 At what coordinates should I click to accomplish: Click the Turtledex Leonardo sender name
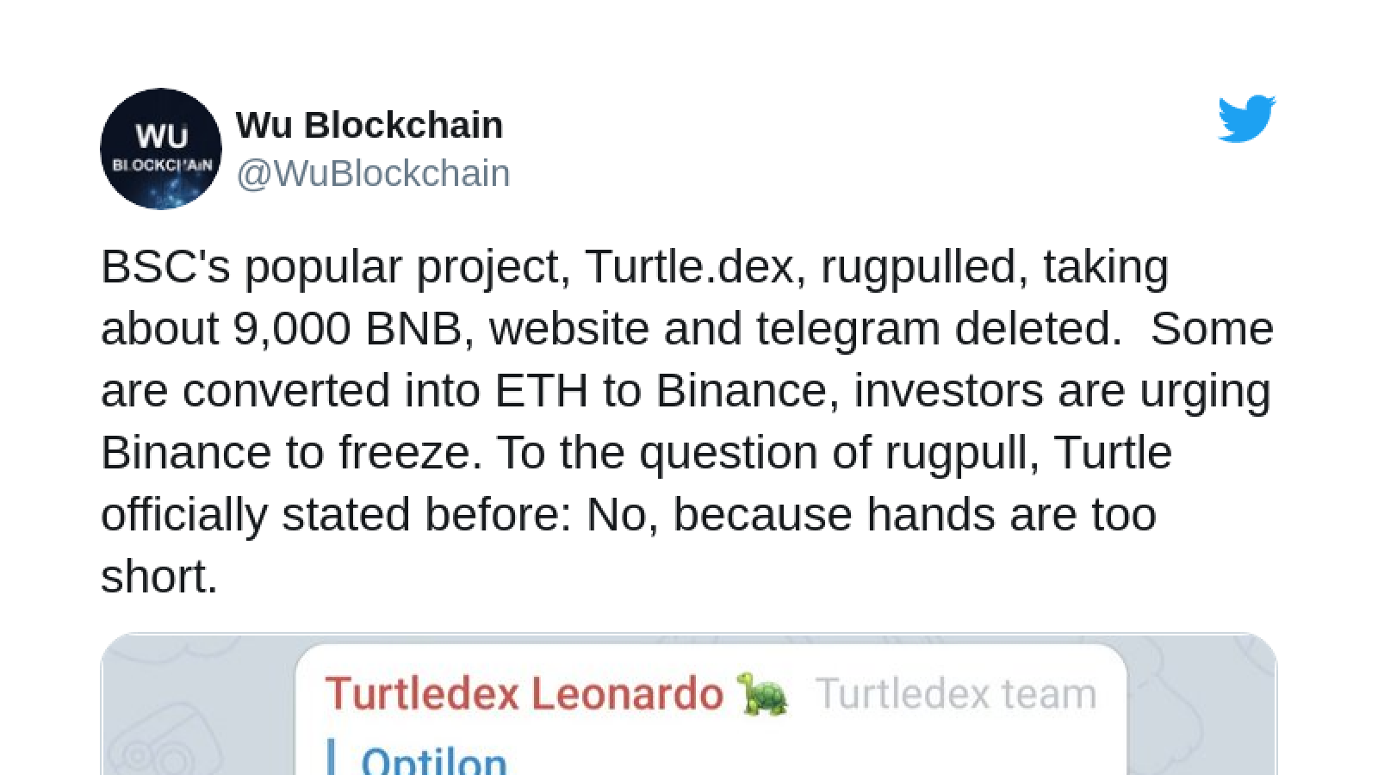[524, 694]
